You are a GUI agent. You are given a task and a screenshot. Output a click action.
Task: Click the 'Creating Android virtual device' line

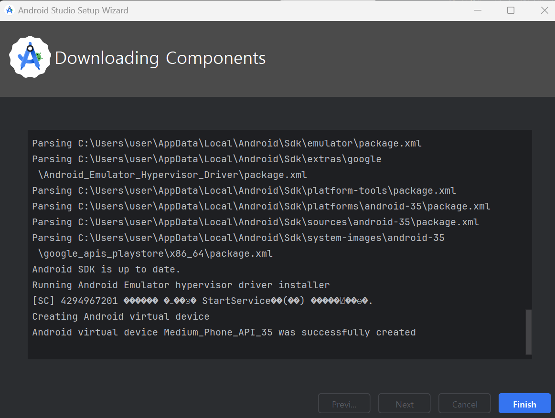[121, 316]
